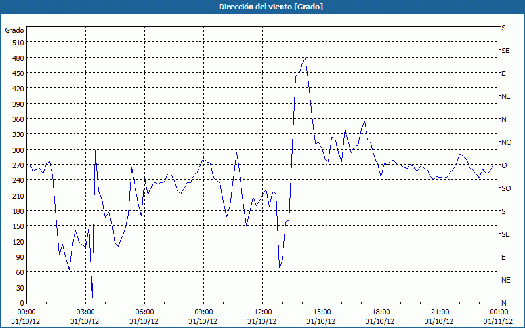Click the 'O' compass label on right axis
This screenshot has height=328, width=525.
504,165
